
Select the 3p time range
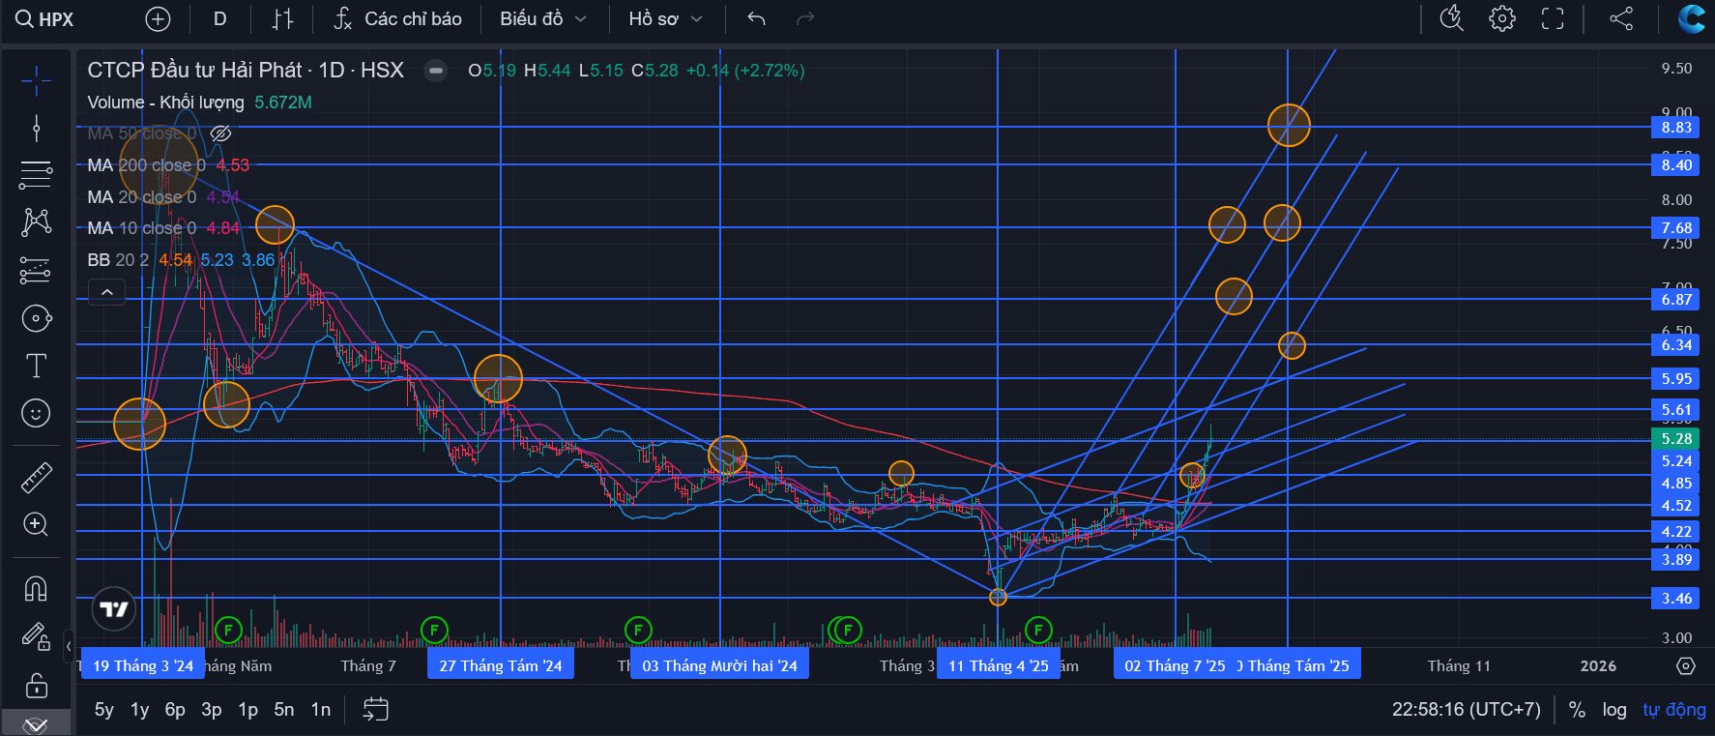[x=212, y=710]
